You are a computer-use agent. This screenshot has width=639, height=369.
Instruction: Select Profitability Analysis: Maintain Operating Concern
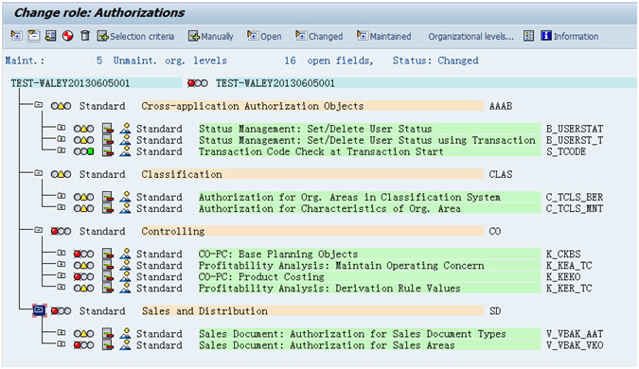coord(341,266)
